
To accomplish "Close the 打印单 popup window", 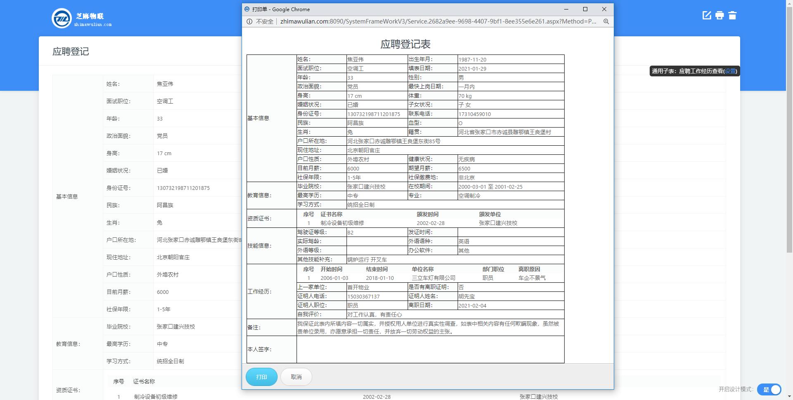I will point(604,9).
